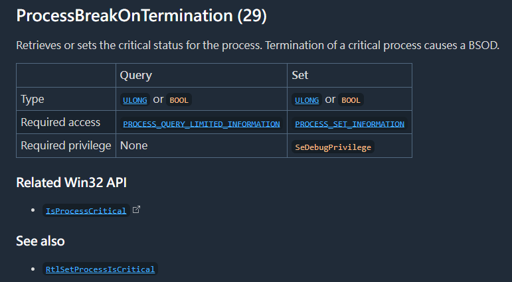Click the BOOL code tag in Set column
This screenshot has height=282, width=512.
pyautogui.click(x=351, y=100)
